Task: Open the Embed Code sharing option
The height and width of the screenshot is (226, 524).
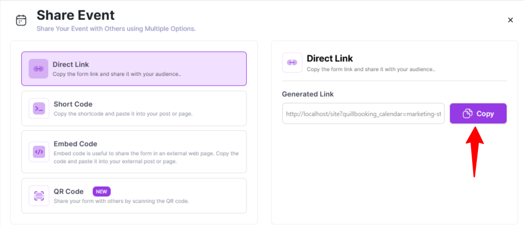Action: tap(134, 152)
